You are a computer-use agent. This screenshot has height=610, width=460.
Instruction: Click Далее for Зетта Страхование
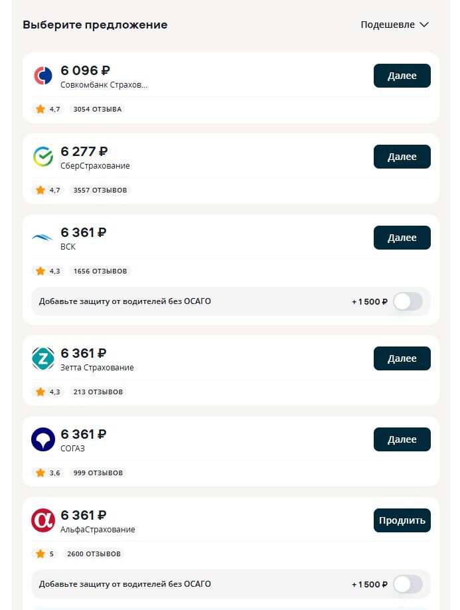pos(402,358)
